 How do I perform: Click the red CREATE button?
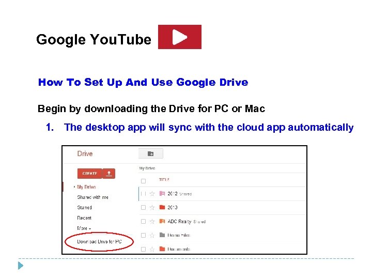click(90, 174)
